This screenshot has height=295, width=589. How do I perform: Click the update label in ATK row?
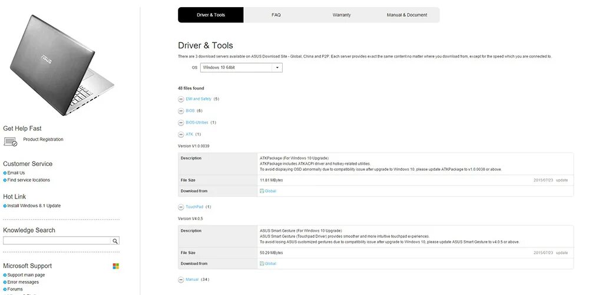(x=562, y=180)
